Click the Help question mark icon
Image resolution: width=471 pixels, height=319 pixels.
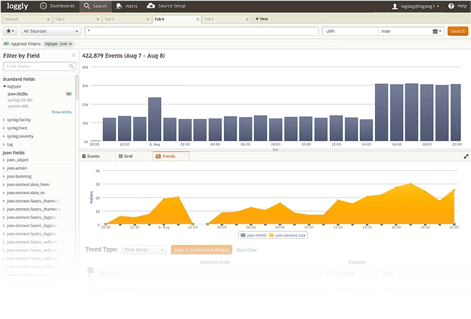pos(451,6)
